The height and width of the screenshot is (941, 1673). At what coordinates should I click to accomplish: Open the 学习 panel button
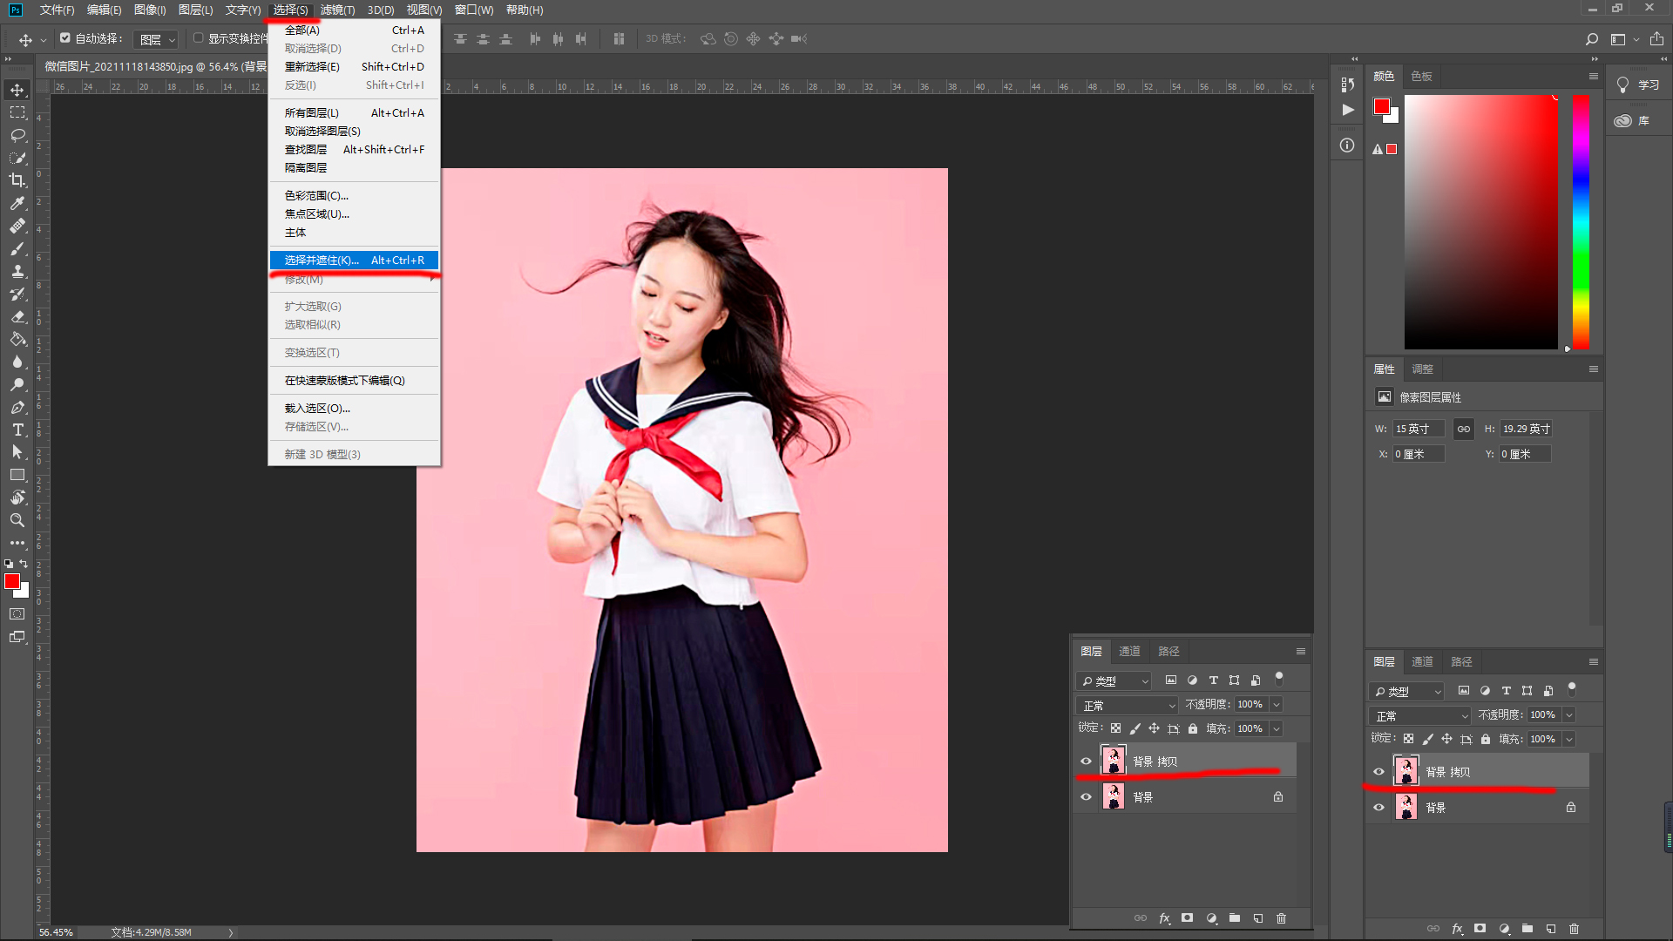click(x=1638, y=85)
